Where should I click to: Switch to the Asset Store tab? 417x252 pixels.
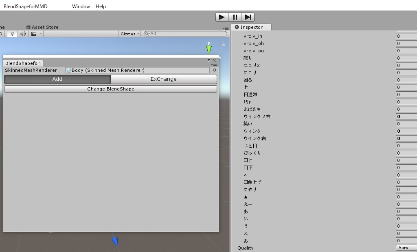(x=42, y=27)
